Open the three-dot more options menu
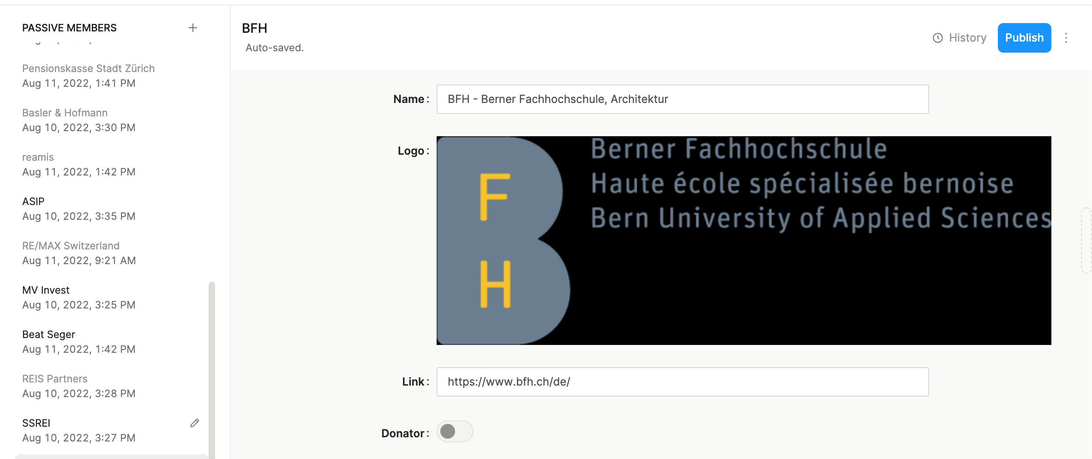This screenshot has height=459, width=1092. tap(1066, 38)
